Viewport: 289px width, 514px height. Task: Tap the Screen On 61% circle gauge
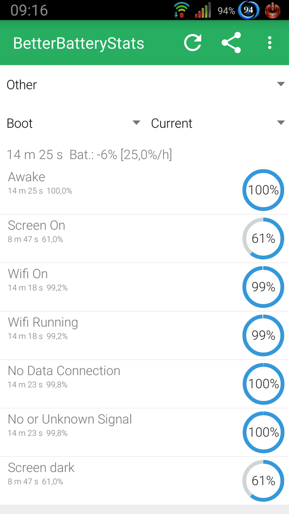tap(263, 238)
